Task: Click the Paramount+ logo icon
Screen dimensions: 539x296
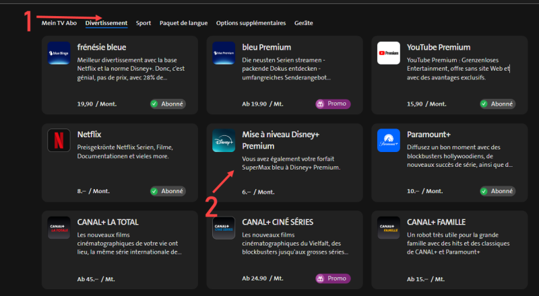Action: coord(389,140)
